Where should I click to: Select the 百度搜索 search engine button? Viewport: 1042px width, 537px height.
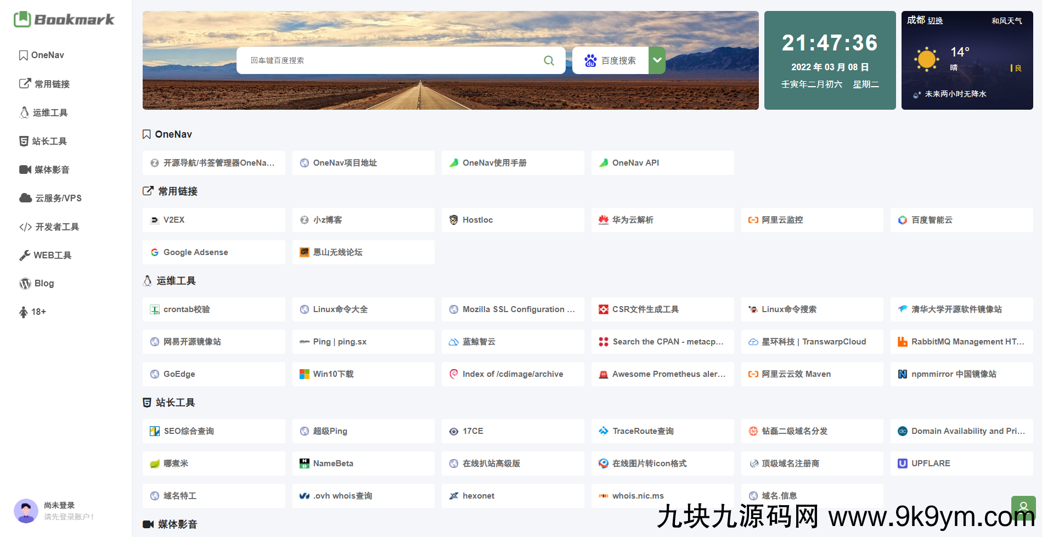tap(610, 60)
